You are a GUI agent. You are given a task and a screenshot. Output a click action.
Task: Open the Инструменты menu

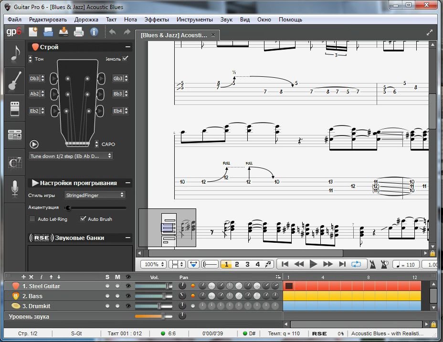point(195,20)
